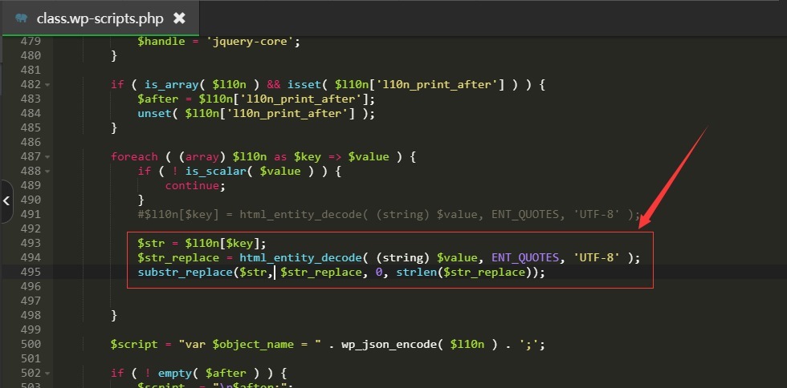Click line number 486 in gutter
The image size is (787, 388).
click(31, 143)
